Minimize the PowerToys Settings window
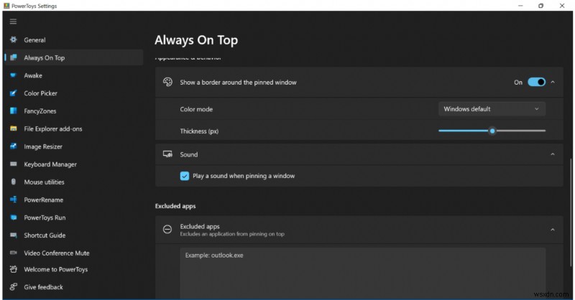The width and height of the screenshot is (575, 300). click(x=520, y=6)
